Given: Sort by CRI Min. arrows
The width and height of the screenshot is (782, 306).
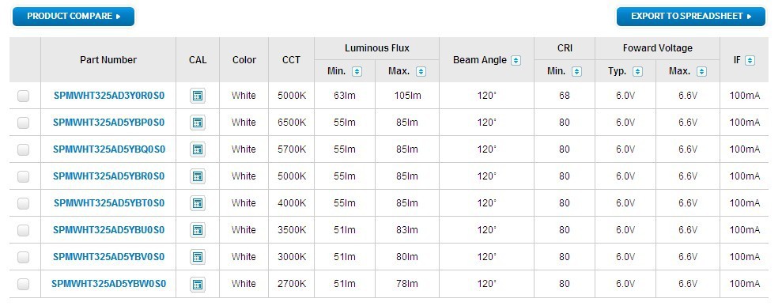Looking at the screenshot, I should (576, 72).
